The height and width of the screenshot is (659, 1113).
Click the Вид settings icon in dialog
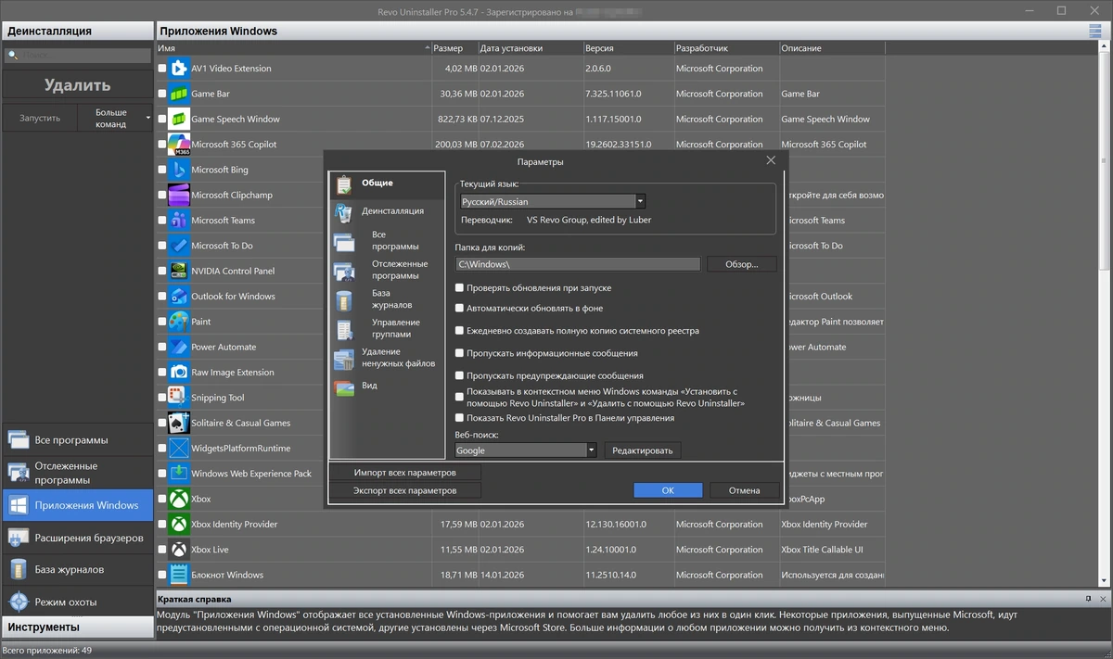click(344, 387)
